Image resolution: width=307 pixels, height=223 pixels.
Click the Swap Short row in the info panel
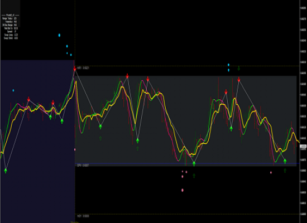coord(11,38)
